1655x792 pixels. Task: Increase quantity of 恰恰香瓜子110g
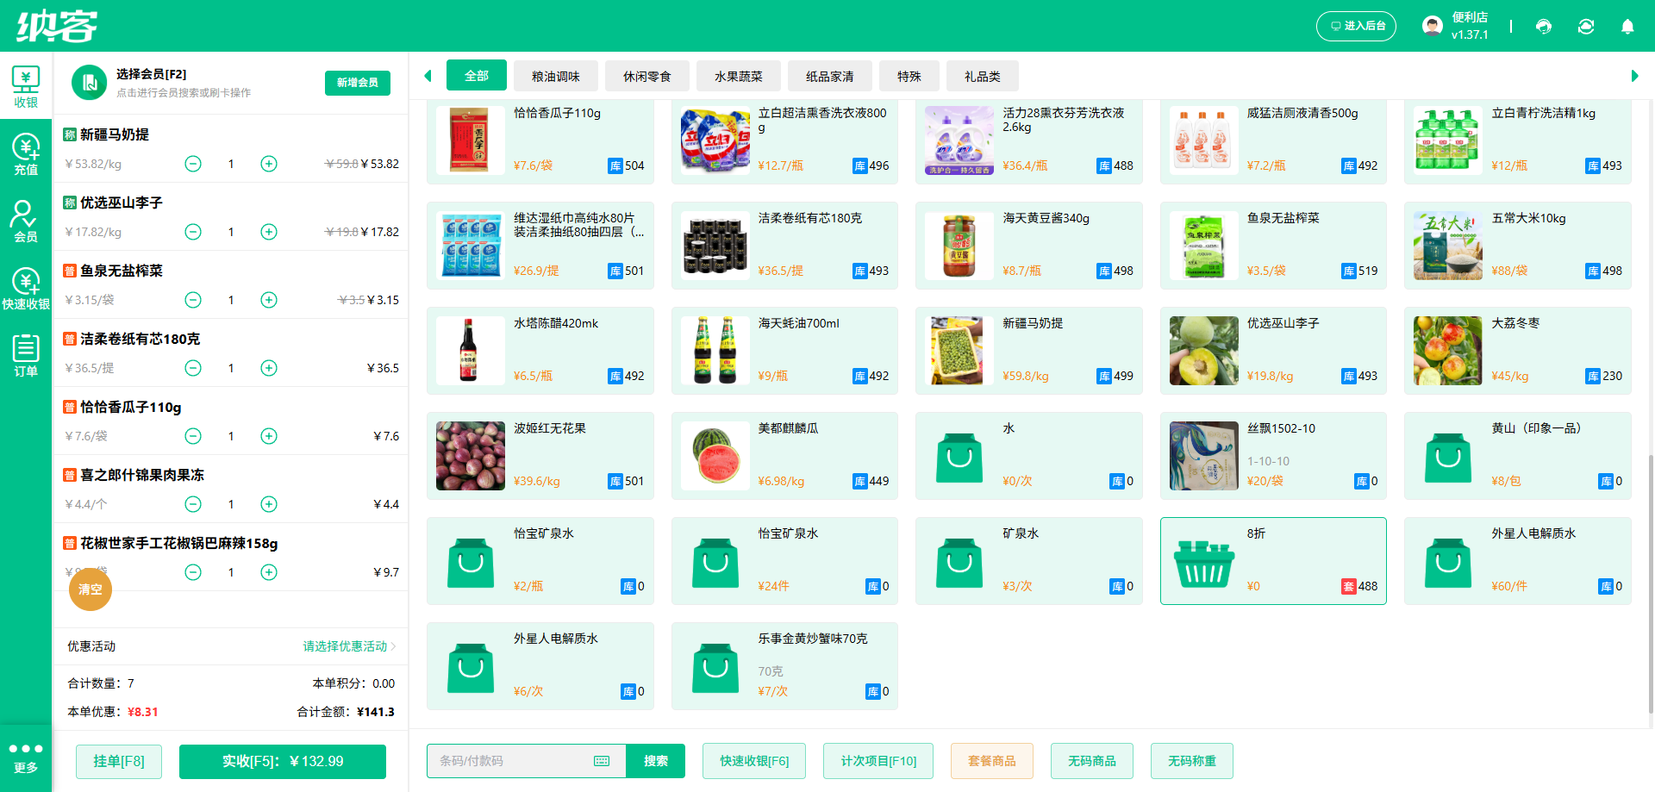[x=269, y=436]
